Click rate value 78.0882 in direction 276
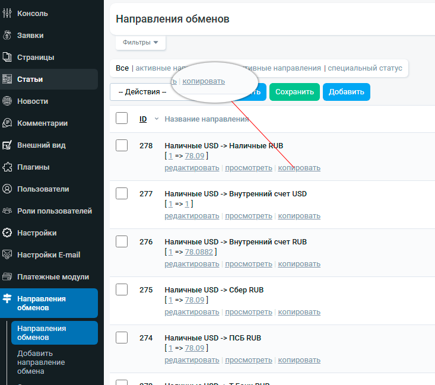435x385 pixels. coord(199,252)
